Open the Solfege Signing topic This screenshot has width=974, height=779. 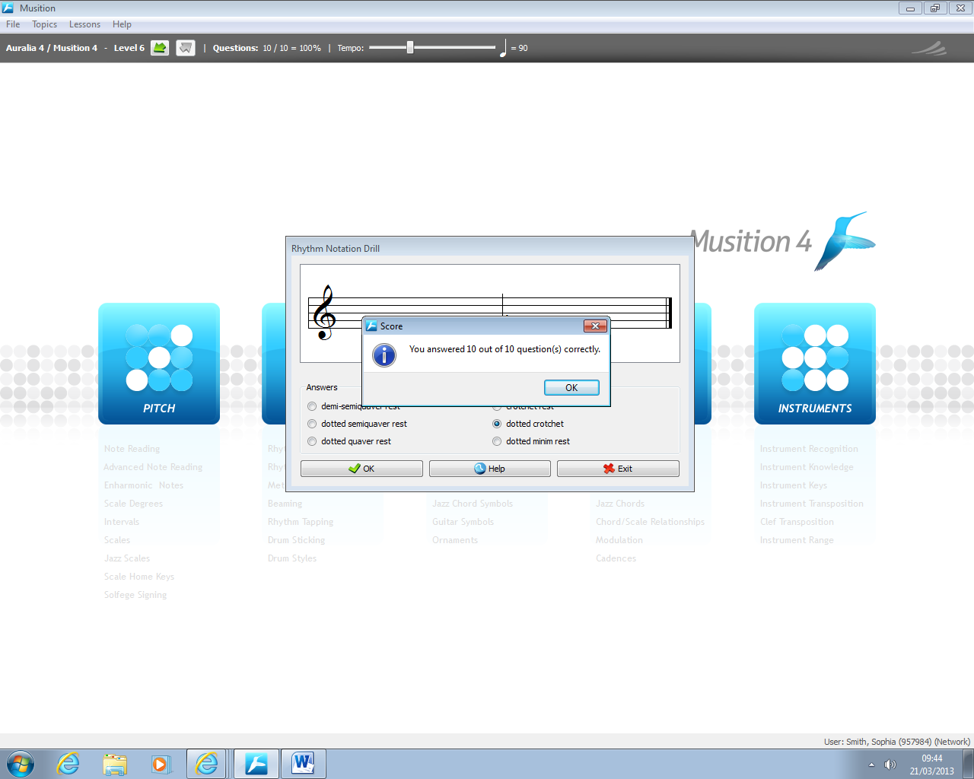point(135,595)
